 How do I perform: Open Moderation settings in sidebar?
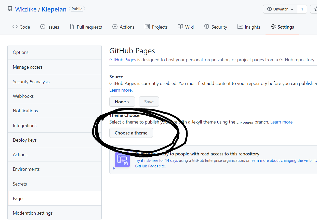(55, 213)
